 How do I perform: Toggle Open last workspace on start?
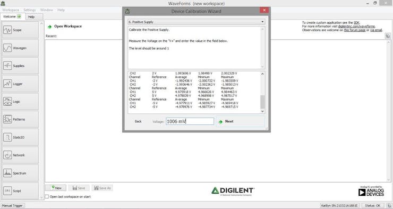click(47, 197)
